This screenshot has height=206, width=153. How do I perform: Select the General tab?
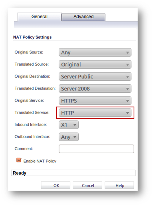(40, 17)
